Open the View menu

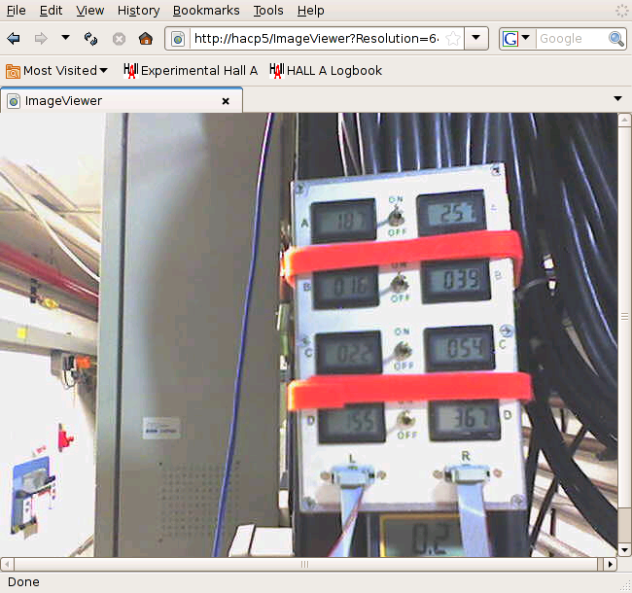click(89, 10)
